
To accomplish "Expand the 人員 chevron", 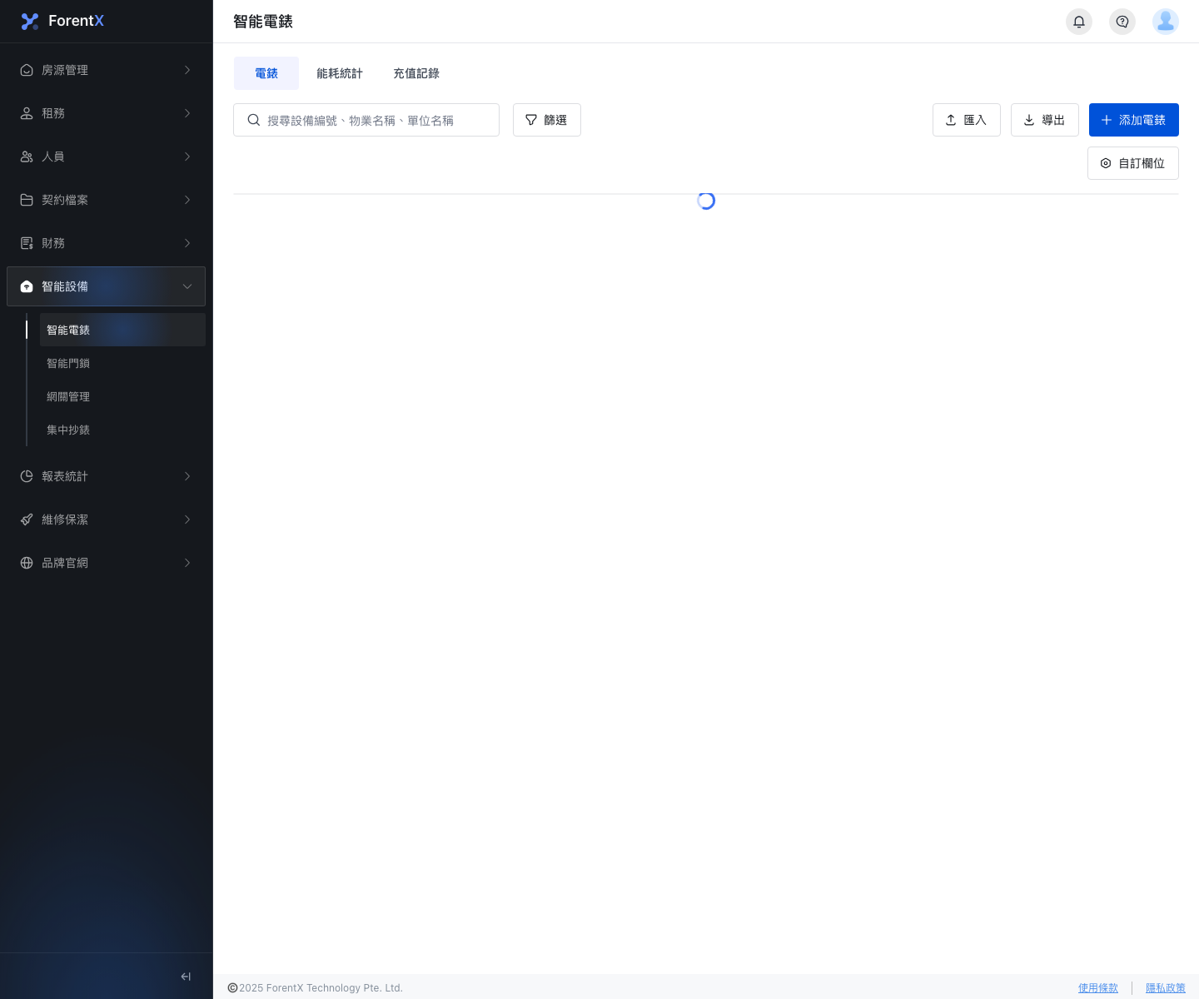I will point(187,157).
